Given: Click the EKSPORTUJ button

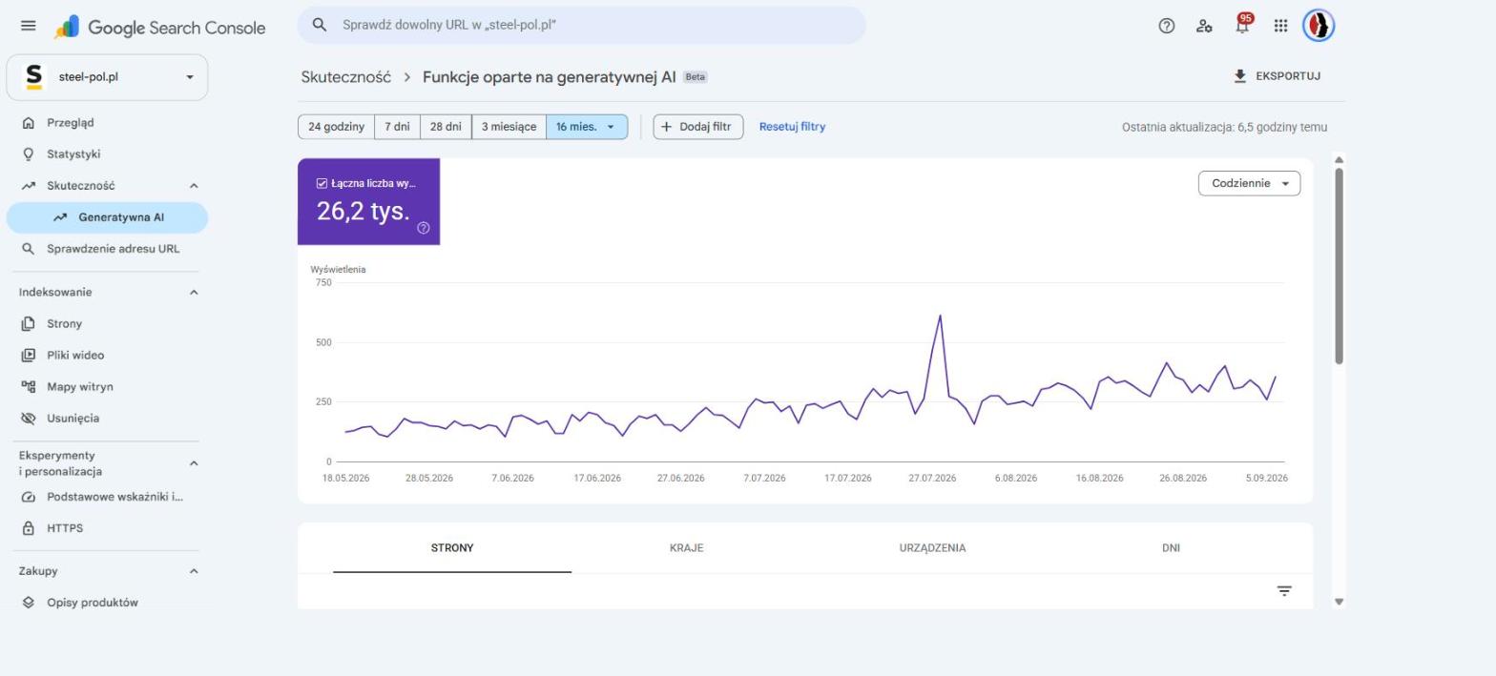Looking at the screenshot, I should 1277,76.
